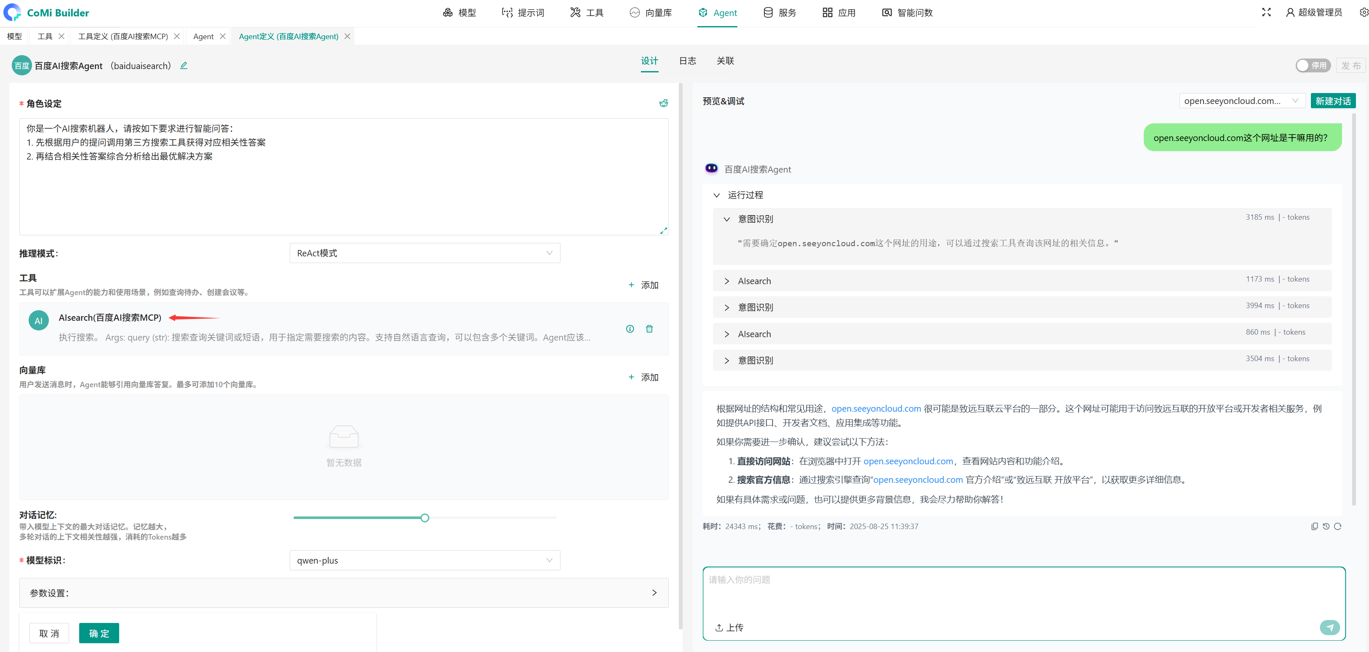Click the 确定 confirm button
The height and width of the screenshot is (652, 1369).
click(99, 633)
